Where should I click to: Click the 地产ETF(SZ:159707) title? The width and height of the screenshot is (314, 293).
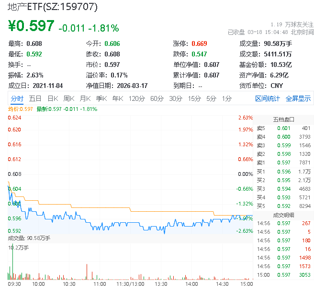click(53, 7)
